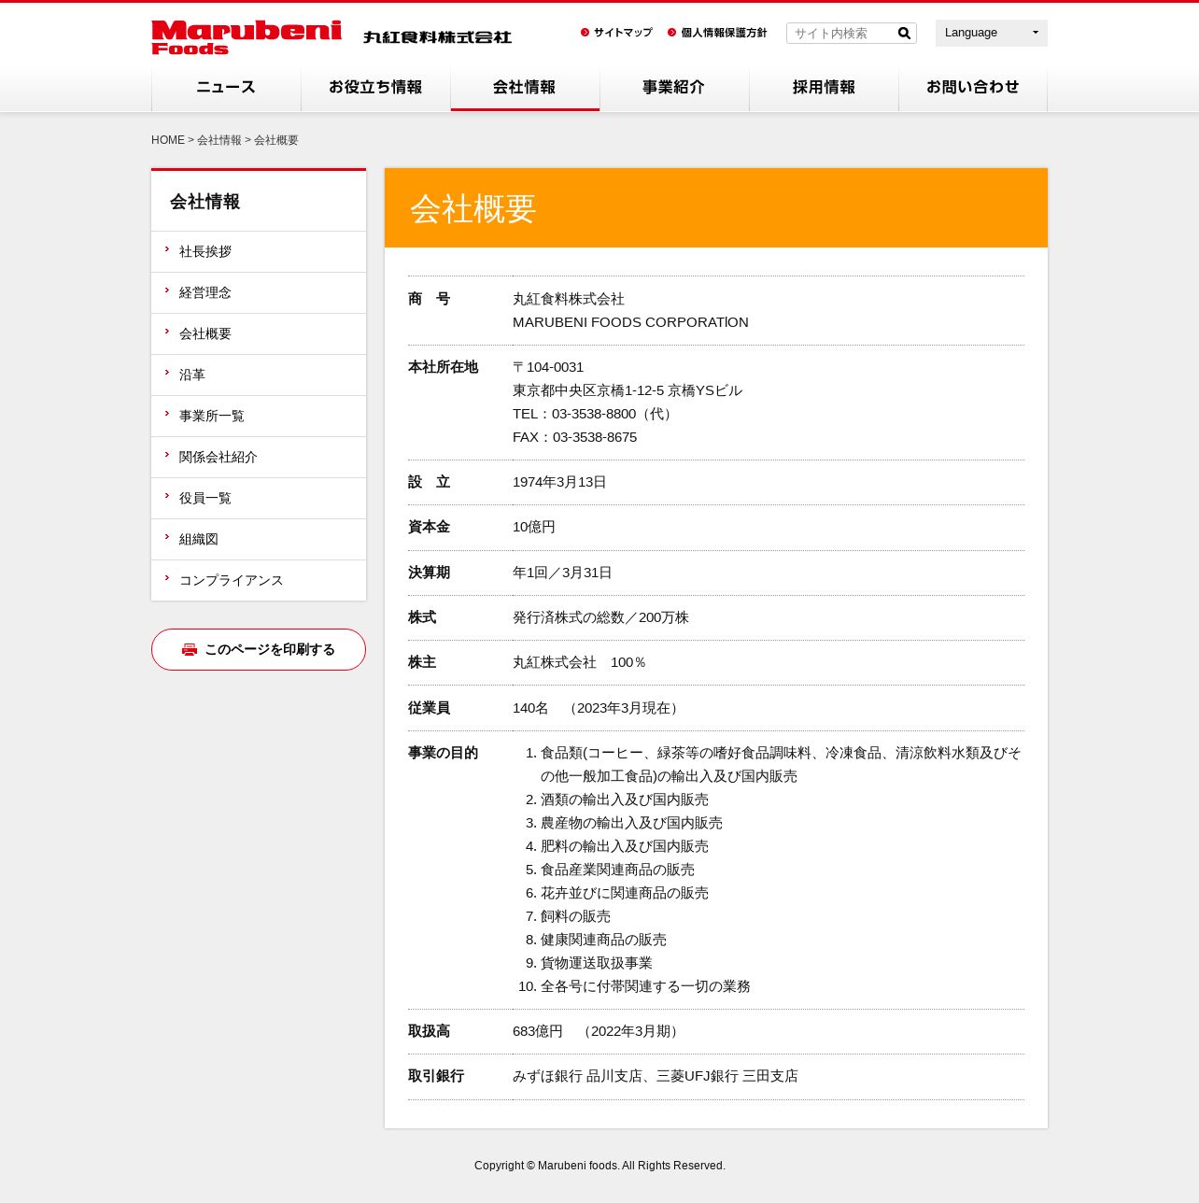Click the search magnifier icon
Viewport: 1199px width, 1203px height.
coord(904,34)
